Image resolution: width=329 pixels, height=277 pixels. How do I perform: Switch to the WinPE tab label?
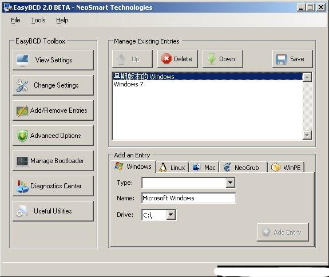[x=292, y=168]
